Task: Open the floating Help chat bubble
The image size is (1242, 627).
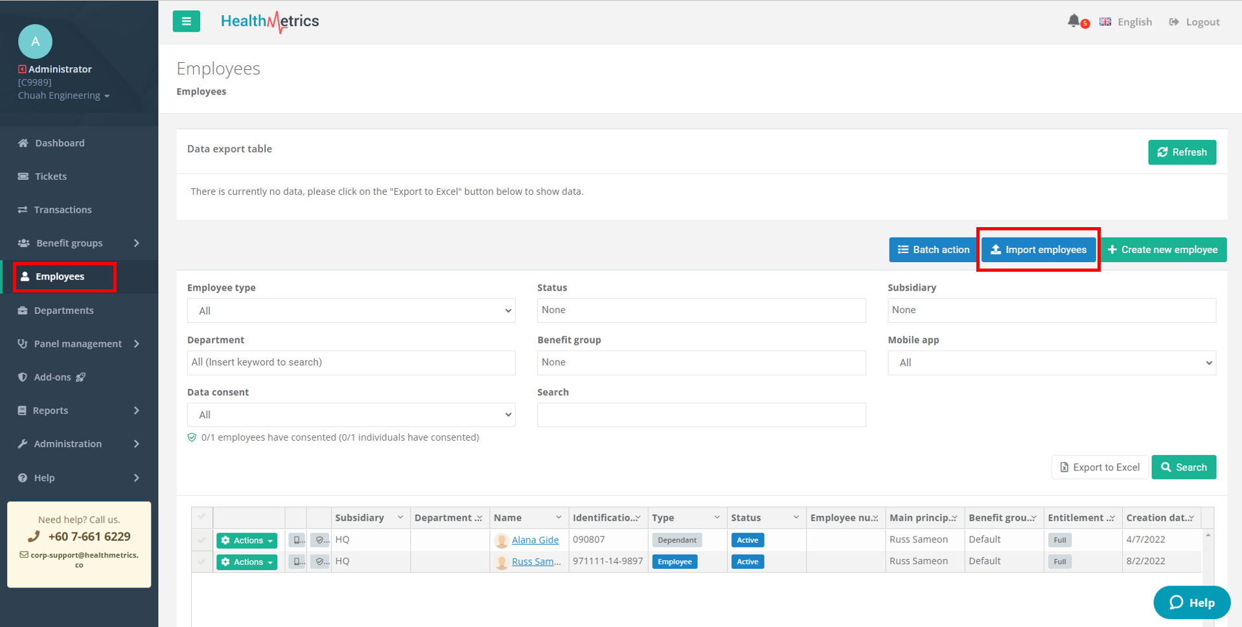Action: pos(1191,602)
